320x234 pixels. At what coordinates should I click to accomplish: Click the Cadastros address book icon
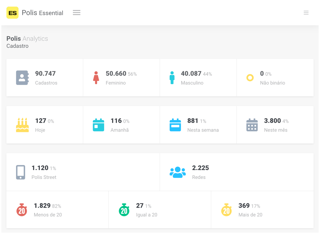point(22,78)
